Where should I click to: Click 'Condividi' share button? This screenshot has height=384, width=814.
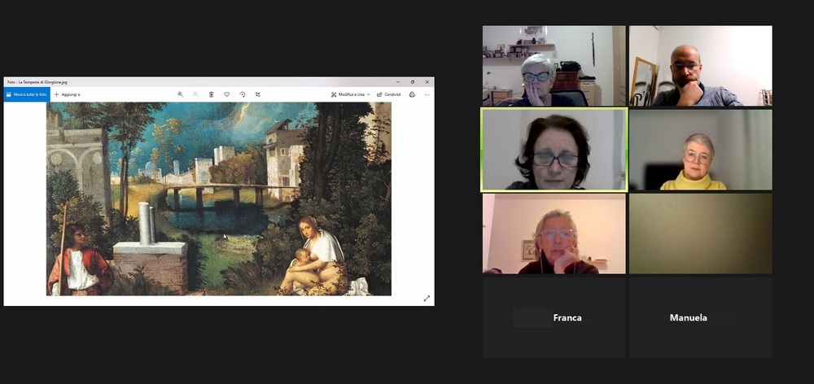(389, 94)
